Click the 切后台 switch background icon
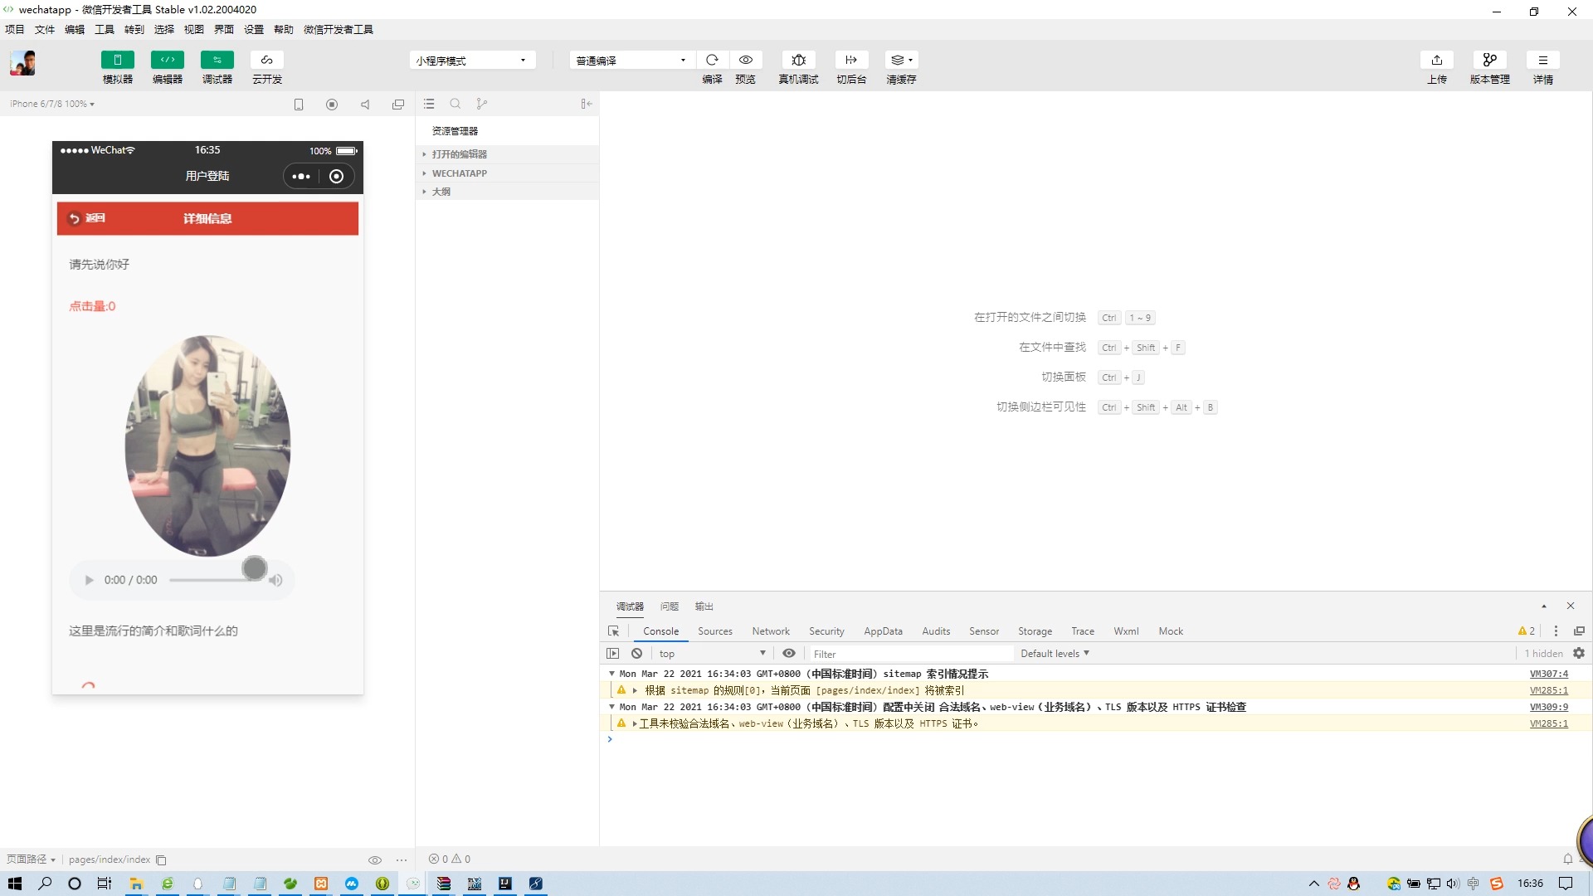The height and width of the screenshot is (896, 1593). click(851, 60)
